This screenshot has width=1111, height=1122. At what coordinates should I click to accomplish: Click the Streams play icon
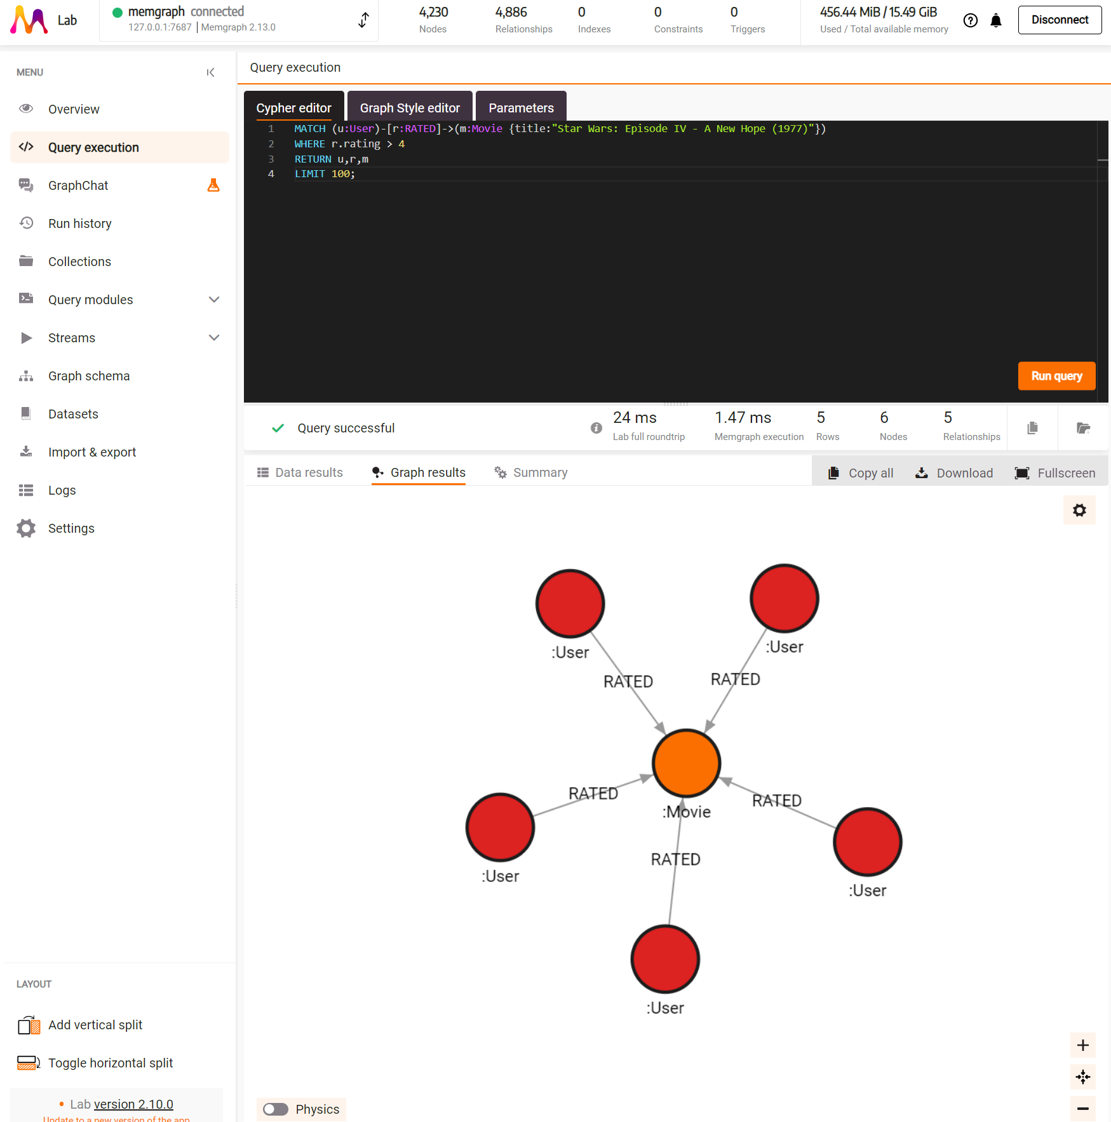click(26, 338)
